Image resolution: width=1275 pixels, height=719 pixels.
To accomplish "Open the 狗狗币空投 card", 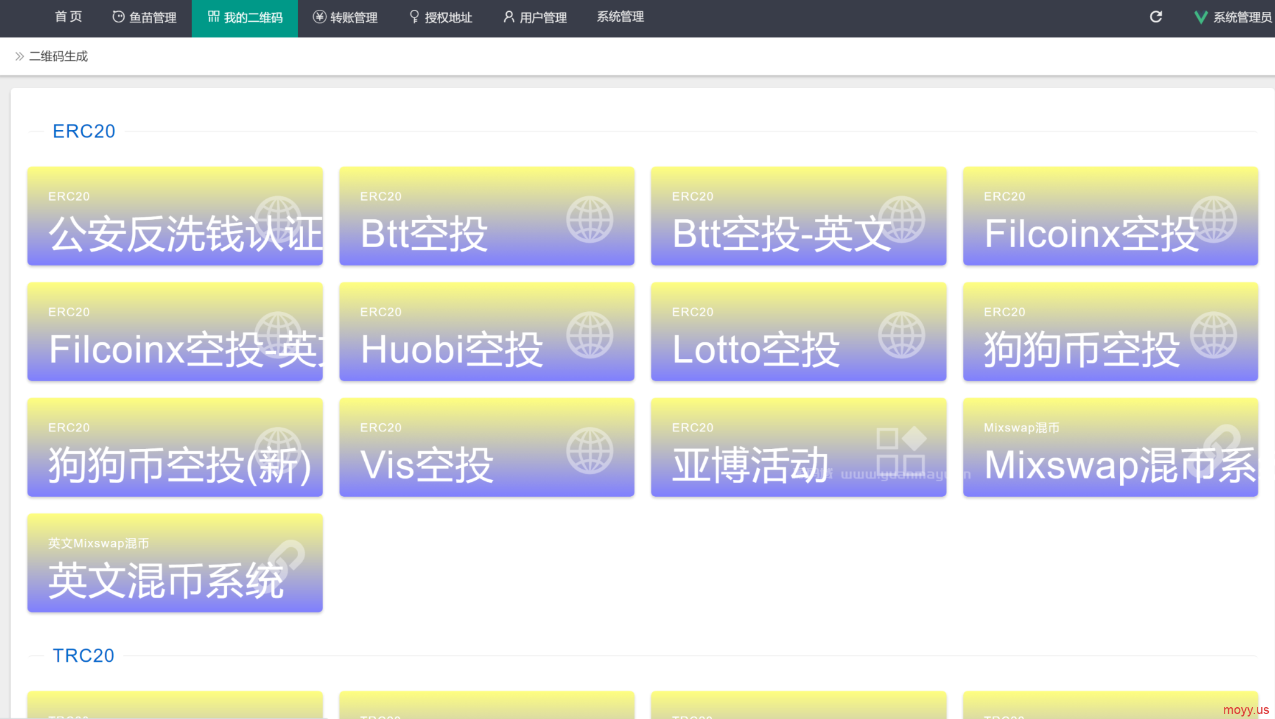I will tap(1111, 332).
